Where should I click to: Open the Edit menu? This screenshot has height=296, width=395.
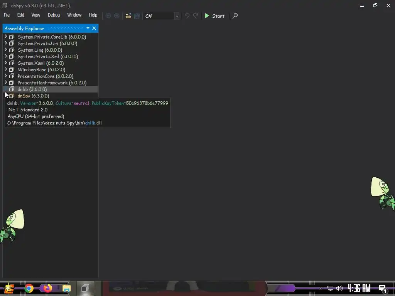point(21,15)
